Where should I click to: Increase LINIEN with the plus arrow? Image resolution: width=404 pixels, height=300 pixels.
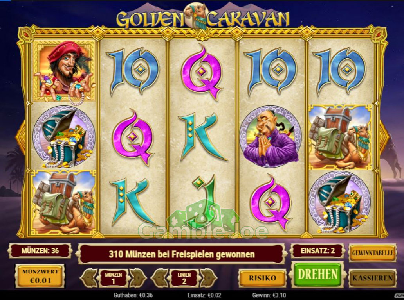click(208, 278)
